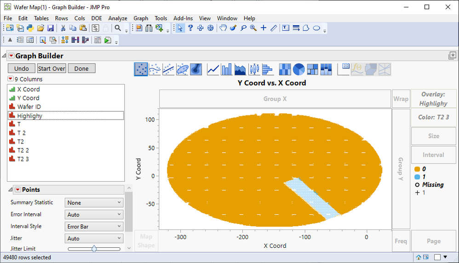
Task: Click the Size drop zone
Action: 434,136
